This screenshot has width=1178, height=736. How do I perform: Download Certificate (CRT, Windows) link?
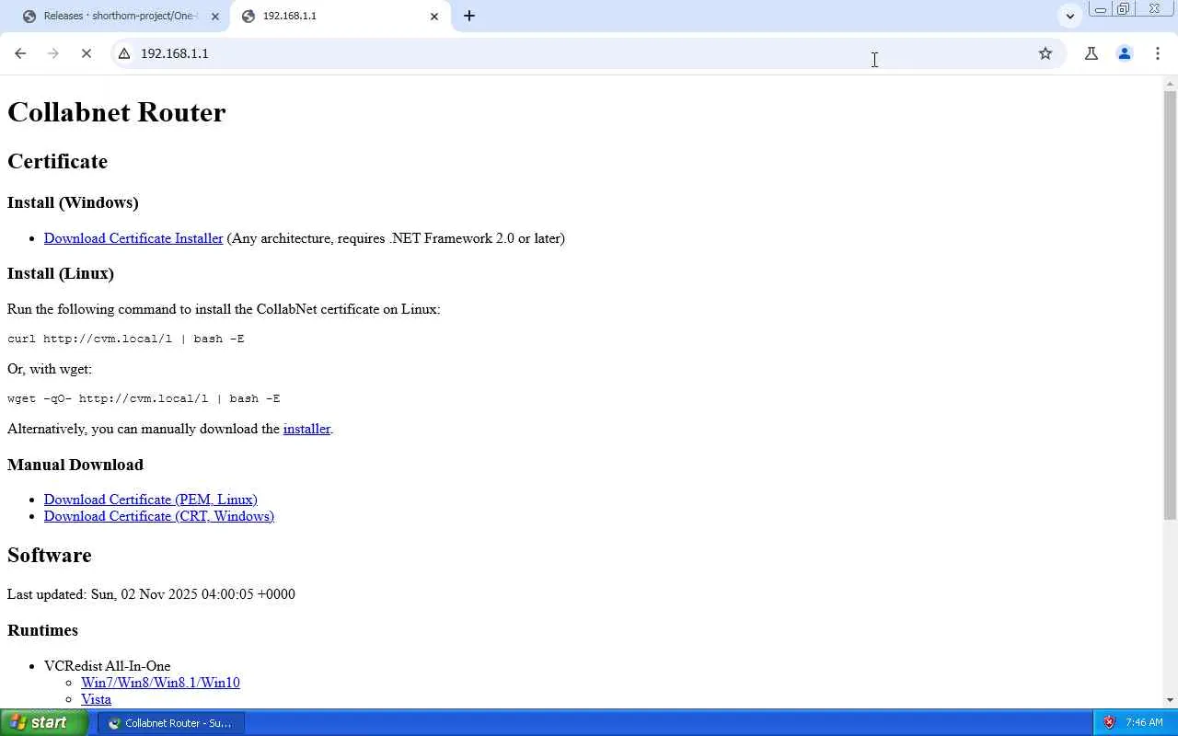coord(159,516)
